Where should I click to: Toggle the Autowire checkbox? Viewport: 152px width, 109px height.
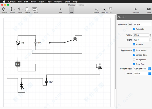pos(134,44)
